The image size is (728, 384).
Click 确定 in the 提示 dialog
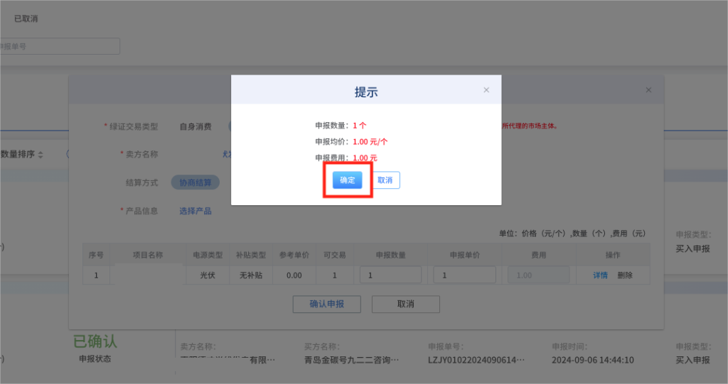[x=347, y=180]
